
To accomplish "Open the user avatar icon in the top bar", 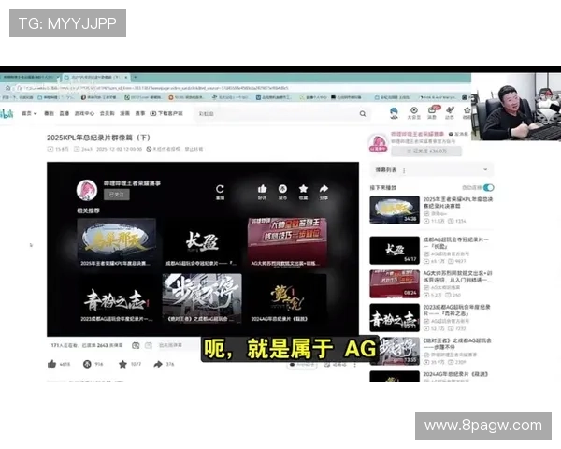I will coord(394,113).
